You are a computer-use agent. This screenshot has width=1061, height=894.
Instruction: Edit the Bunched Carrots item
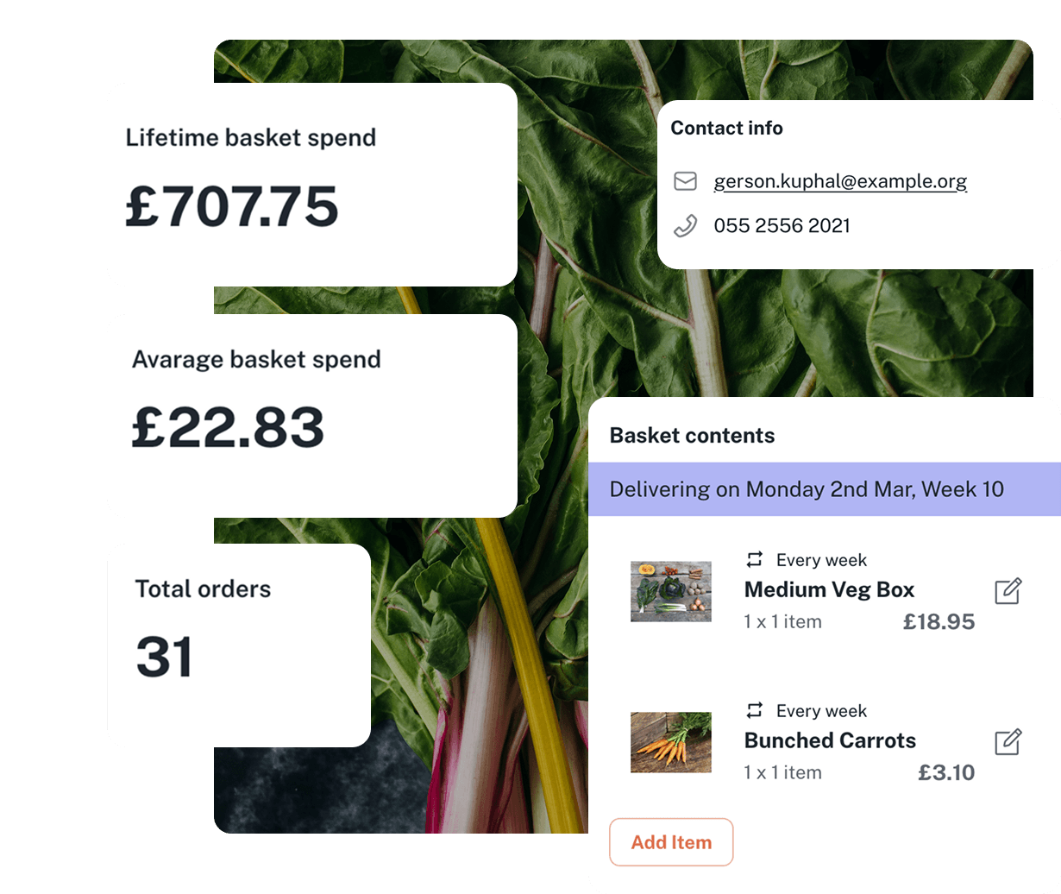pos(1008,742)
